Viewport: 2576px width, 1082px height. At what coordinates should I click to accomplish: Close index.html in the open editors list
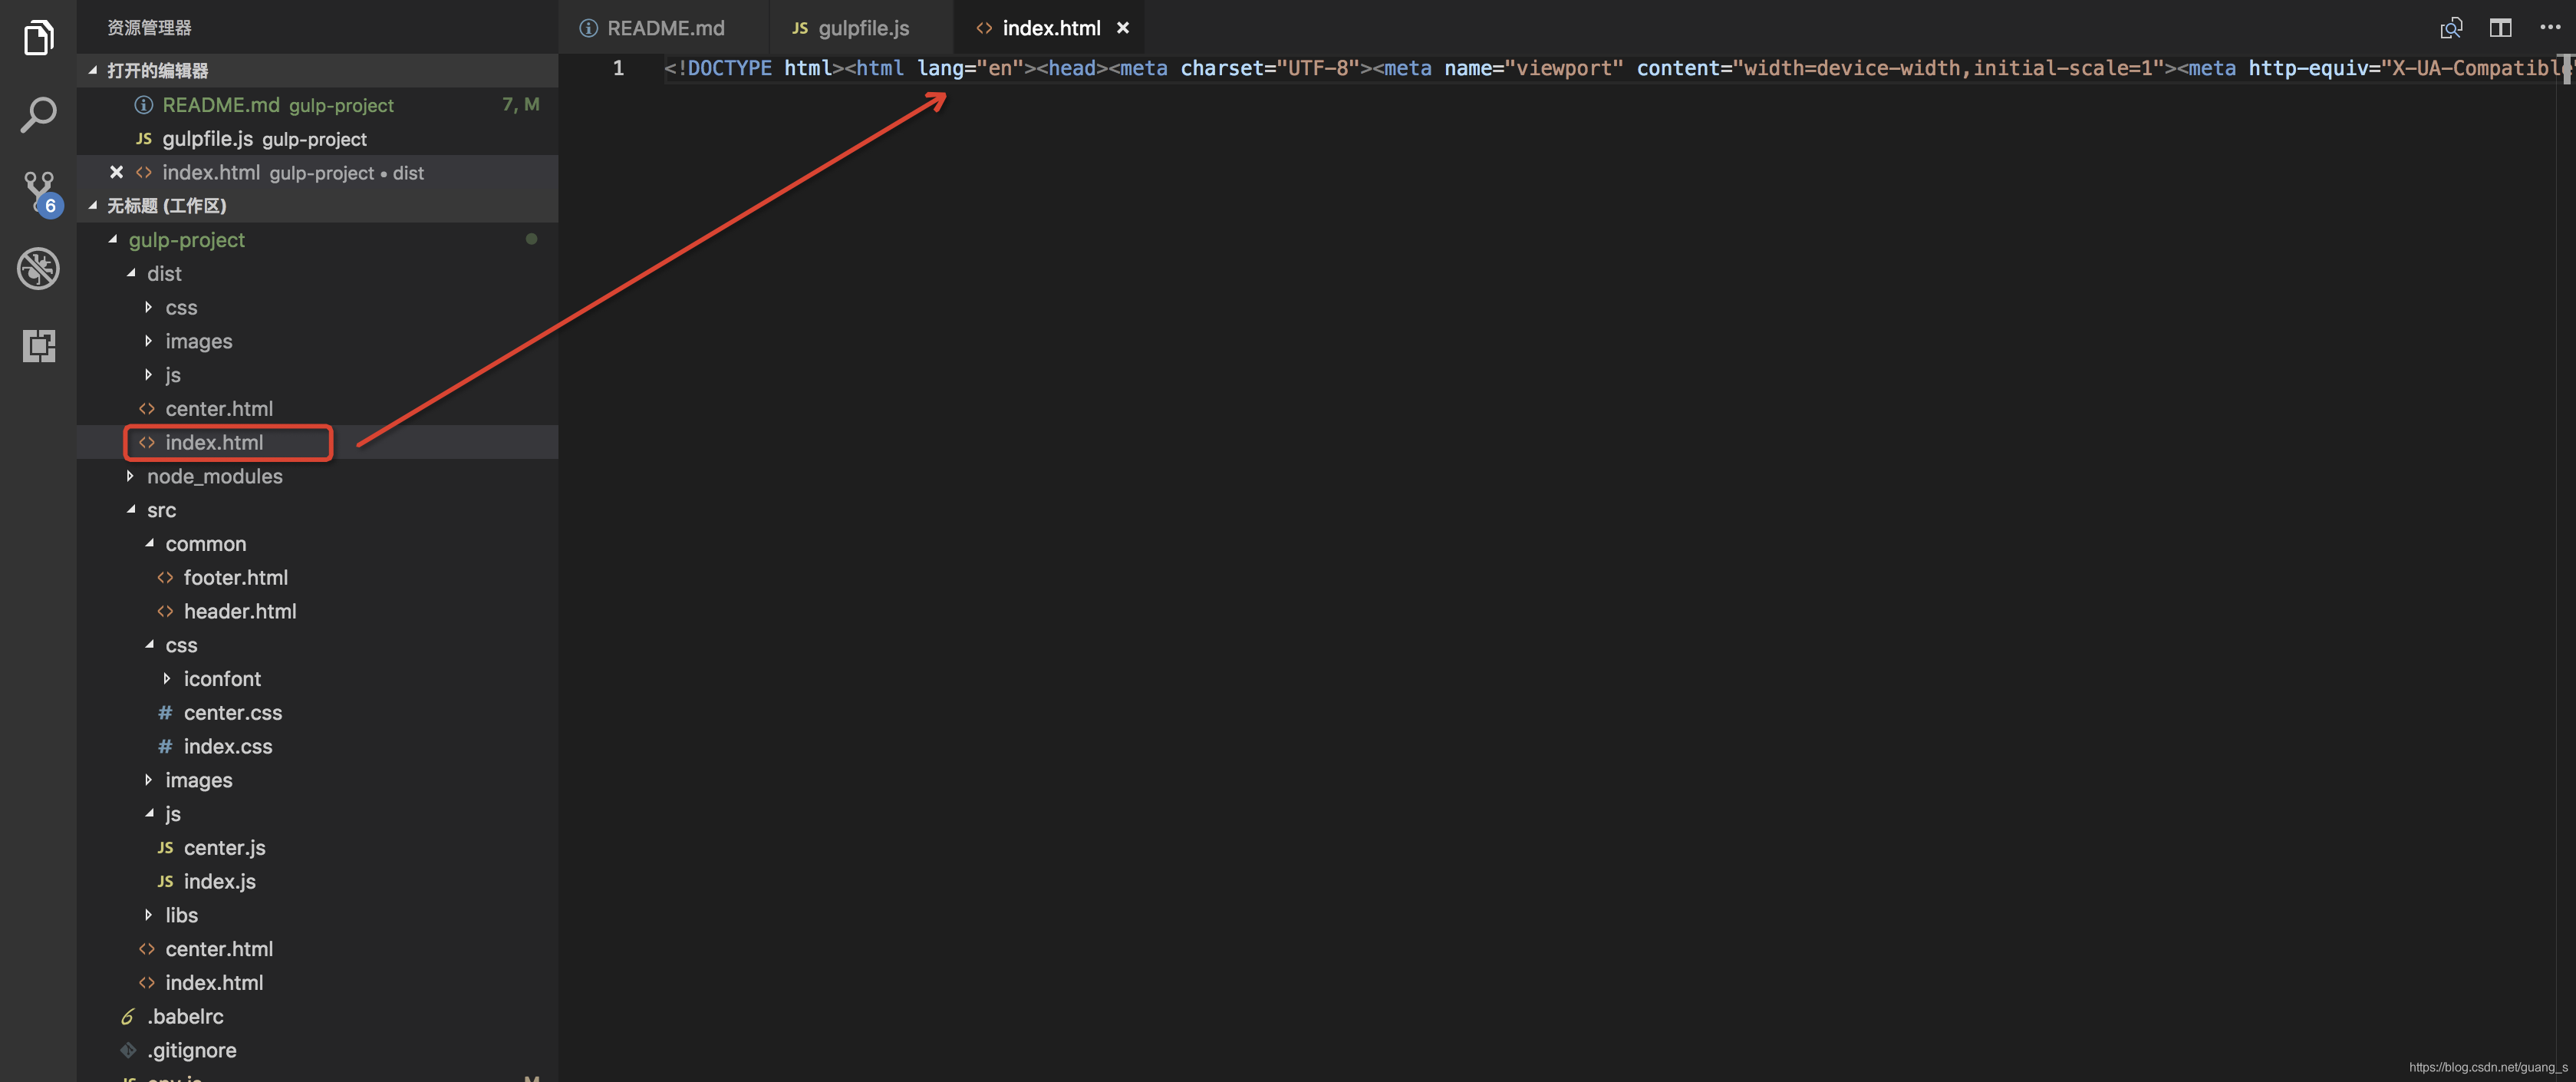pos(116,172)
